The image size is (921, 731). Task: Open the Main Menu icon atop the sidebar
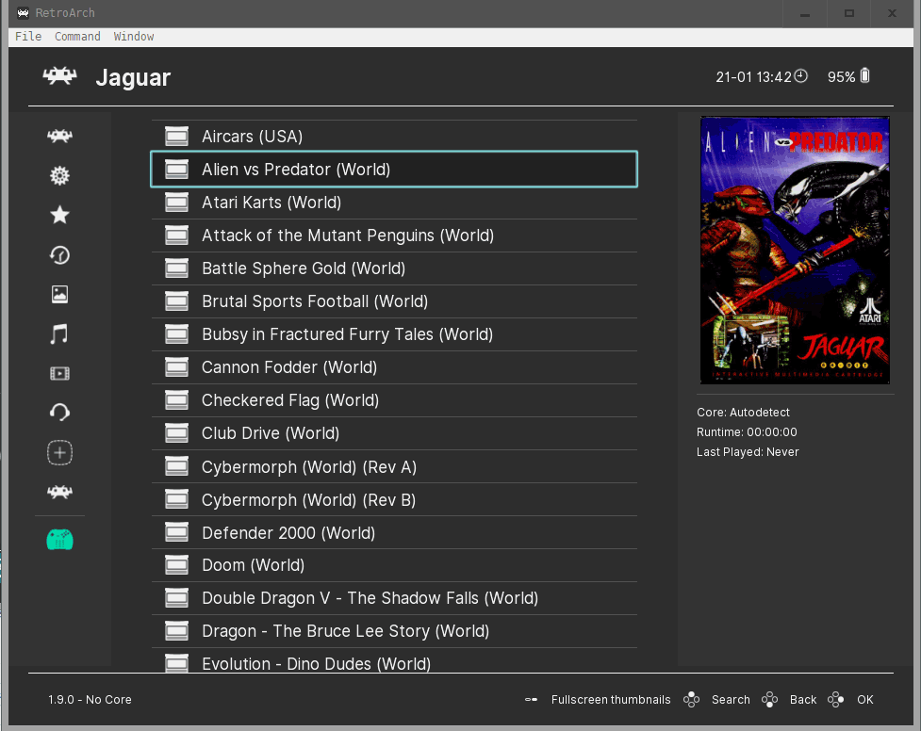point(59,137)
